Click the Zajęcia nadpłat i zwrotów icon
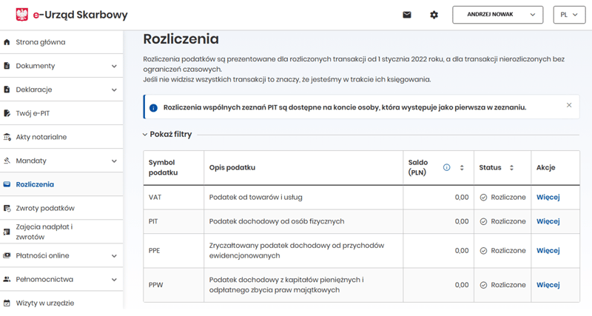Screen dimensions: 592x316 7,232
